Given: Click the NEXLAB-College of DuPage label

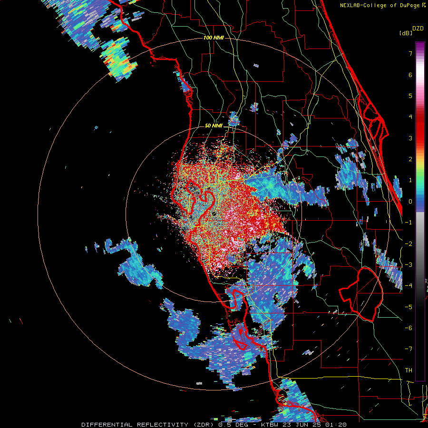Looking at the screenshot, I should coord(380,5).
